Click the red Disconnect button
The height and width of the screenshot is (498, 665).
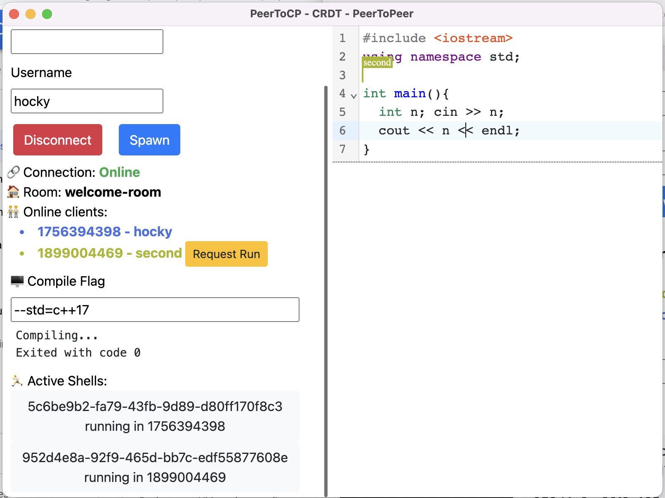tap(58, 140)
